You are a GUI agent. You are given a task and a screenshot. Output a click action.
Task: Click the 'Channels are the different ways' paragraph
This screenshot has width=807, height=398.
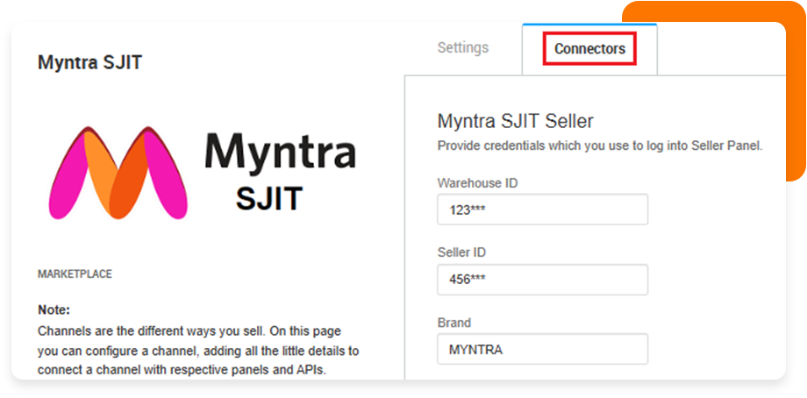pyautogui.click(x=198, y=351)
